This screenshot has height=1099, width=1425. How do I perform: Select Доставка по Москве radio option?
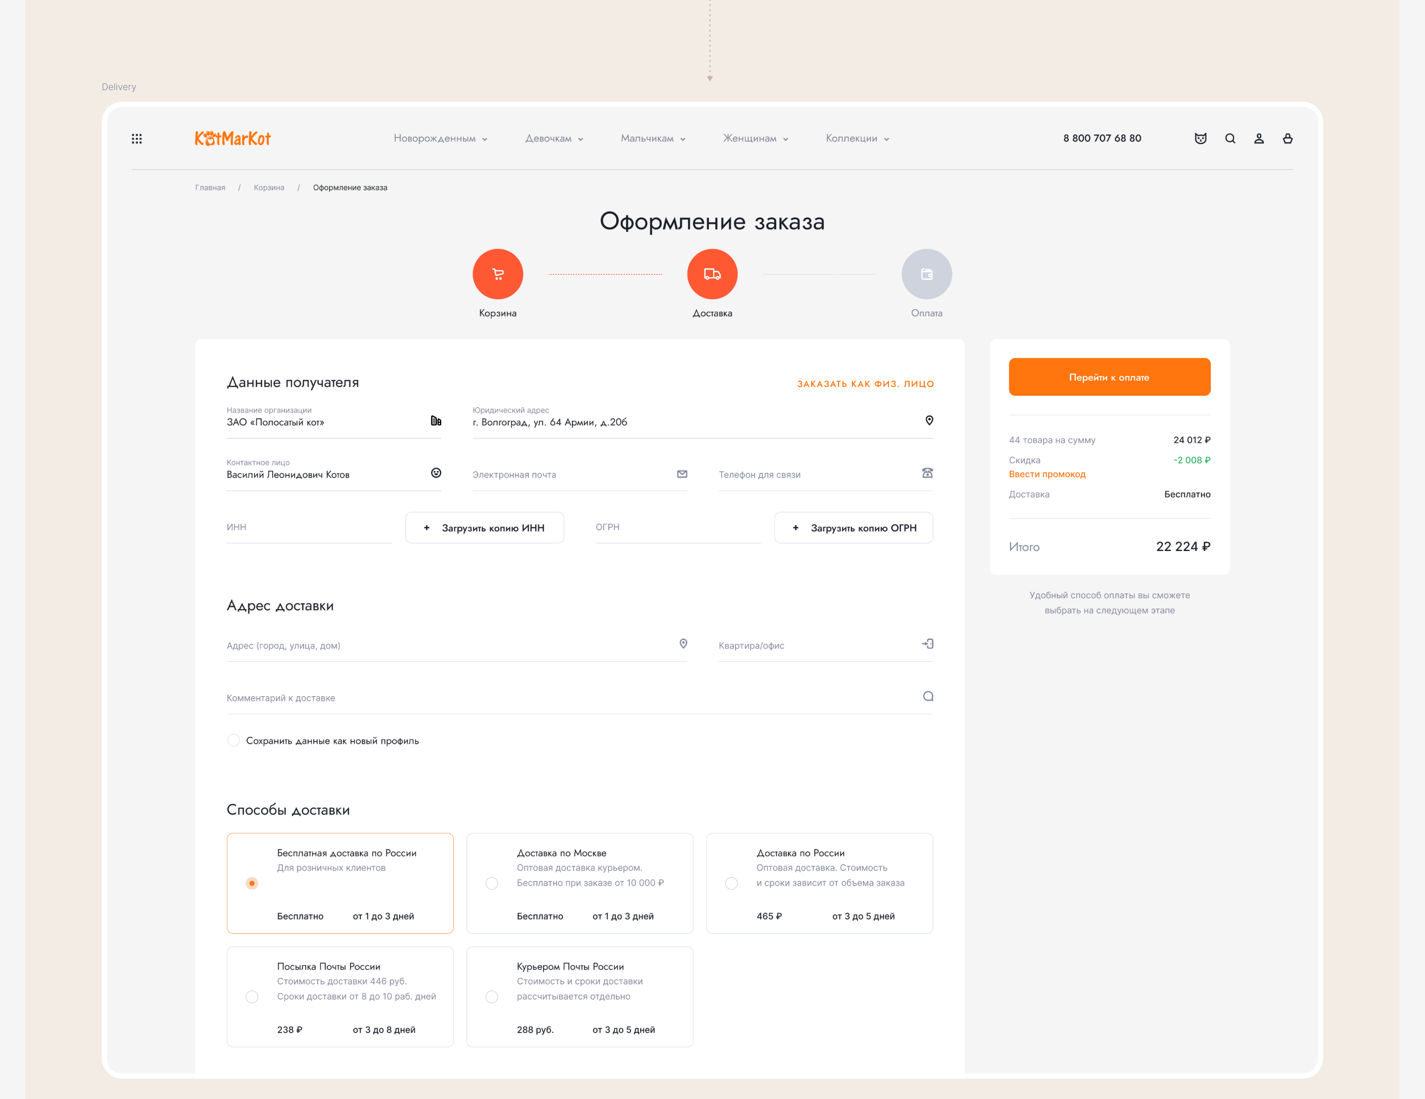(491, 883)
